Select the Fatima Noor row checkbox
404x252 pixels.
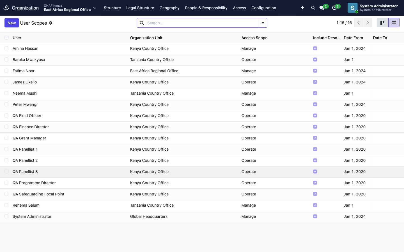click(6, 71)
